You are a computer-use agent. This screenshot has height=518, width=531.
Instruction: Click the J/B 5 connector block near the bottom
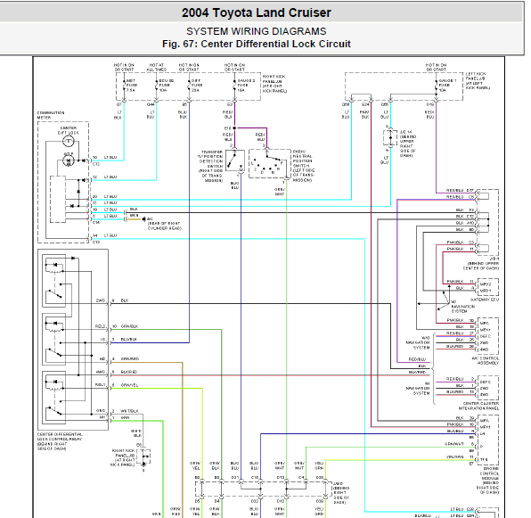pos(264,489)
